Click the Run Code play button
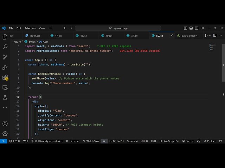Viewport: 225px width, 168px height. (206, 36)
